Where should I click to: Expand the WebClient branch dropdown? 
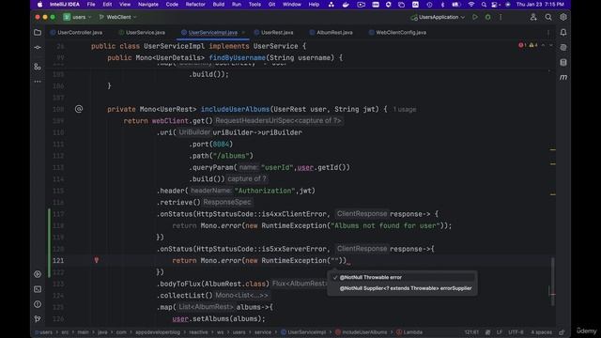click(118, 17)
